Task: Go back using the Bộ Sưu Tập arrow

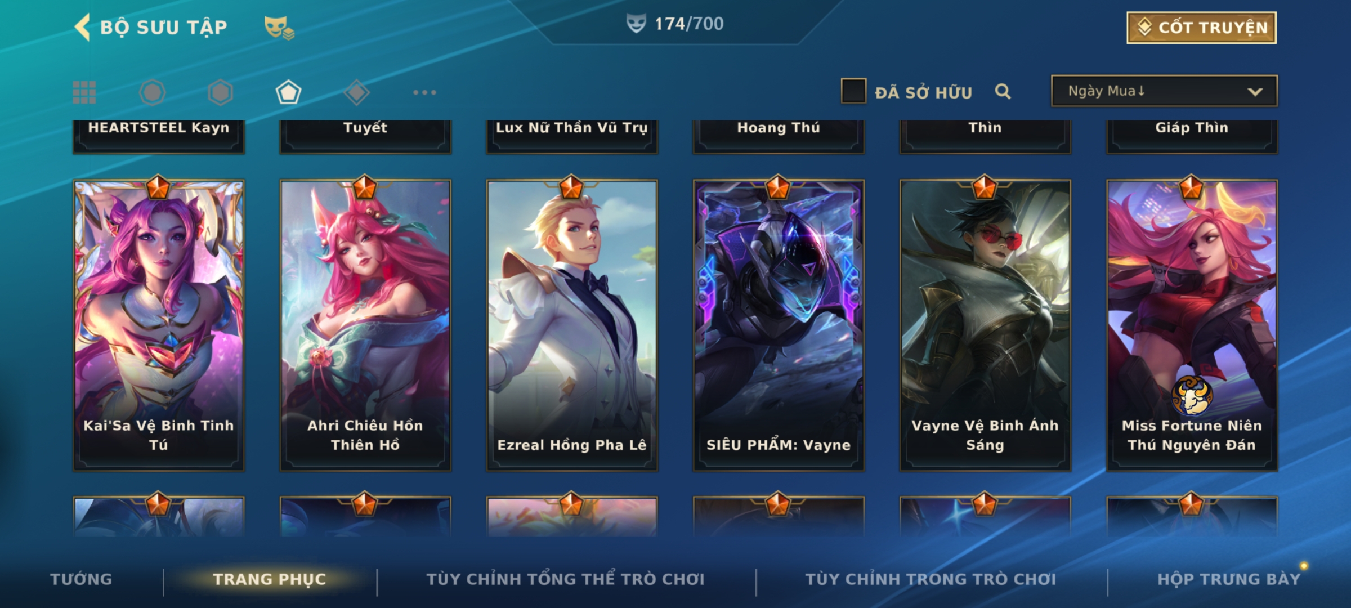Action: [83, 27]
